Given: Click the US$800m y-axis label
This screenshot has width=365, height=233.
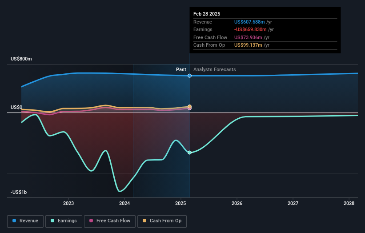Looking at the screenshot, I should tap(21, 59).
